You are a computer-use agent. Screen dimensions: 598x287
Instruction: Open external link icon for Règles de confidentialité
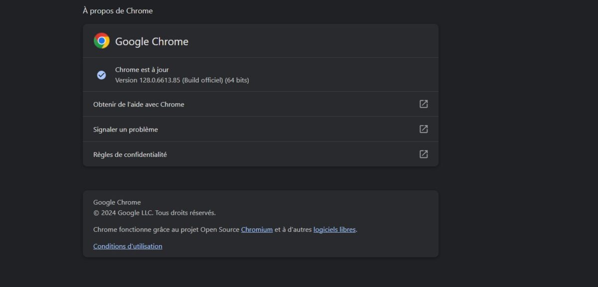424,154
